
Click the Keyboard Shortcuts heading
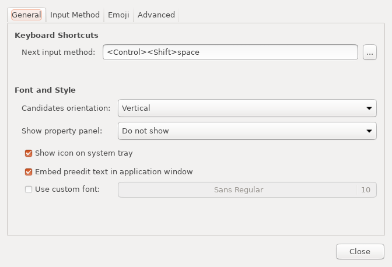pos(57,35)
